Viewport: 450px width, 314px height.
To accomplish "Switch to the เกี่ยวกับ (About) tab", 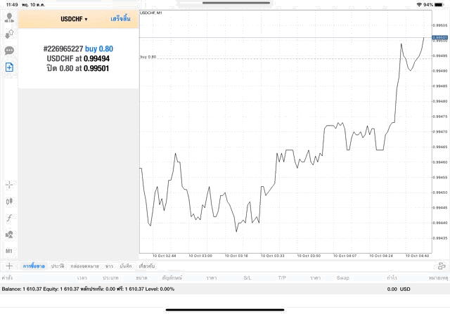I will click(146, 266).
